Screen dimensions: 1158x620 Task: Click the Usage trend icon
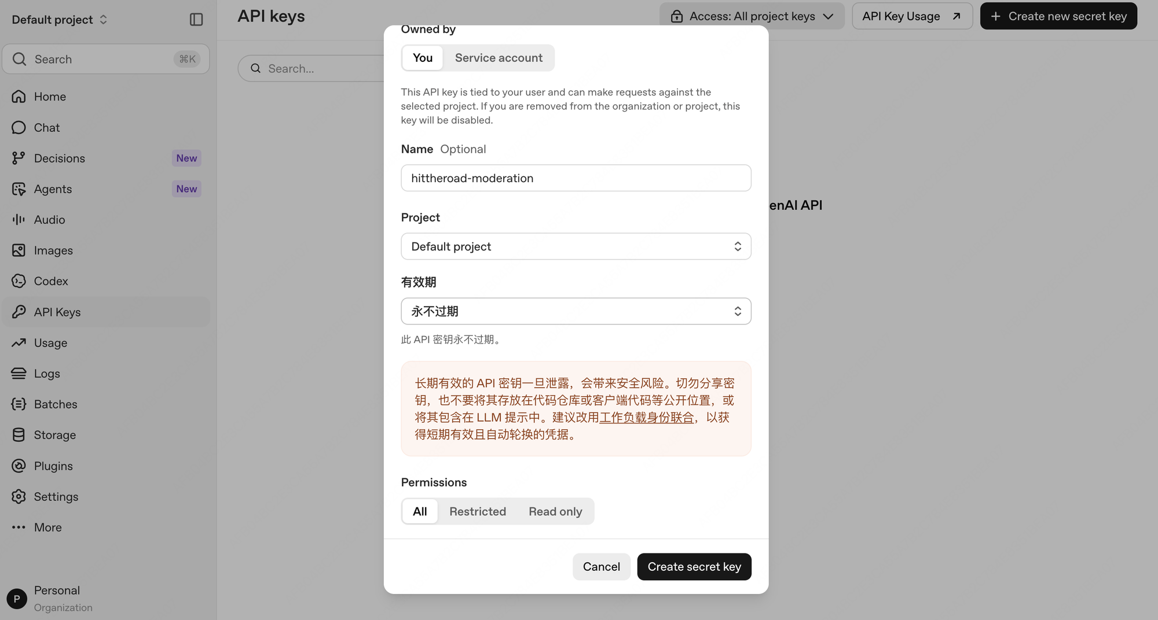(19, 342)
